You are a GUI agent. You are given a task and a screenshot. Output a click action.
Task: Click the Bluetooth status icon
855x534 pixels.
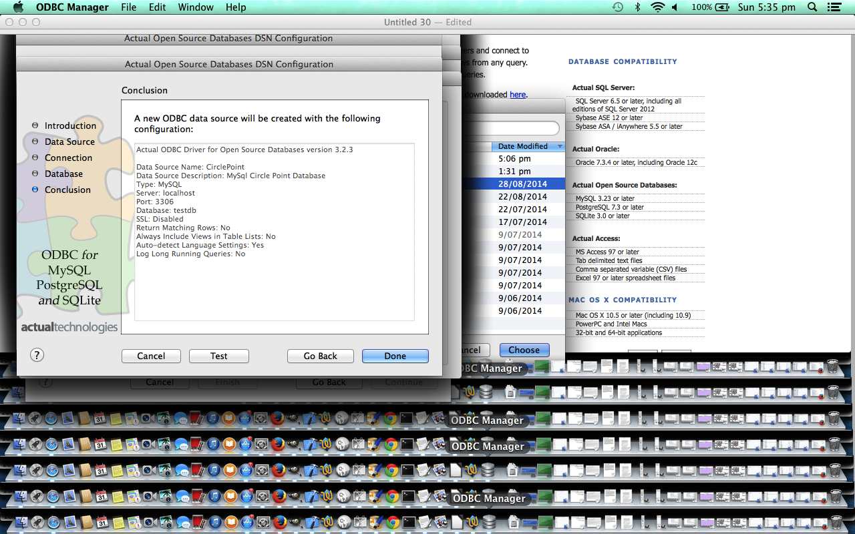[x=637, y=7]
